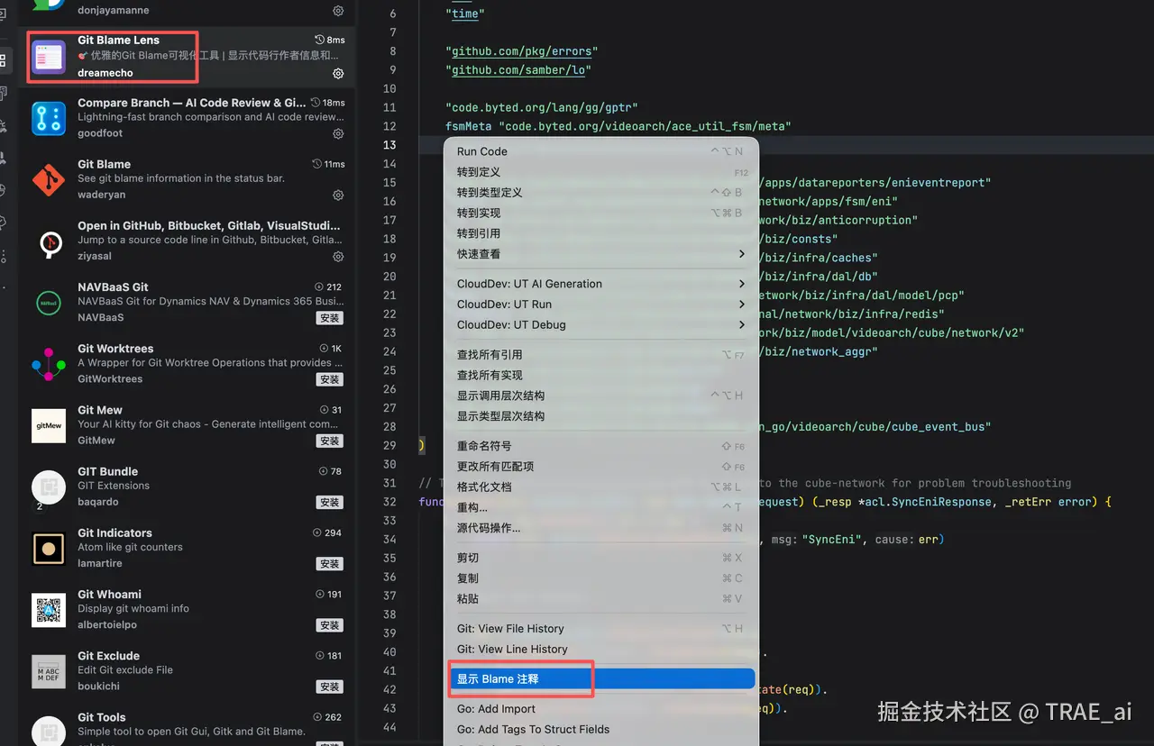Expand the CloudDev: UT AI Generation submenu
1154x746 pixels.
click(742, 284)
